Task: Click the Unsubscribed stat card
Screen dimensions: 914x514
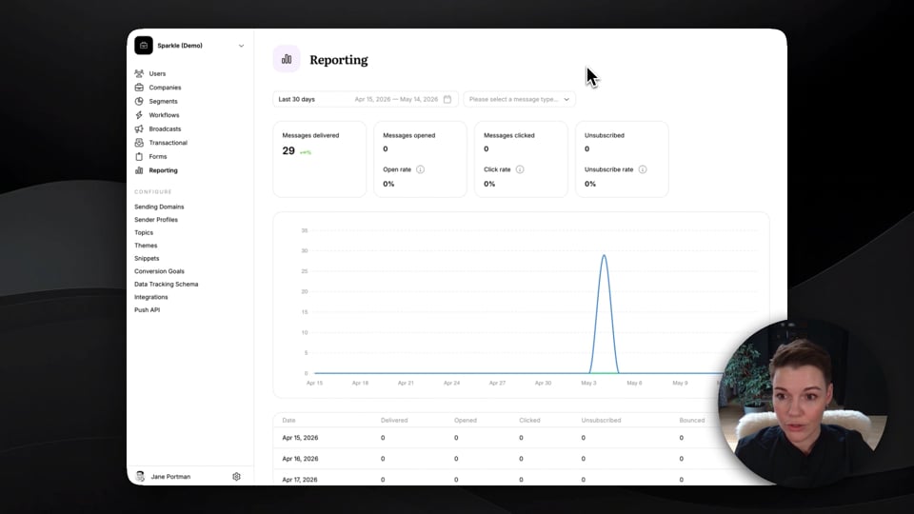Action: [x=622, y=159]
